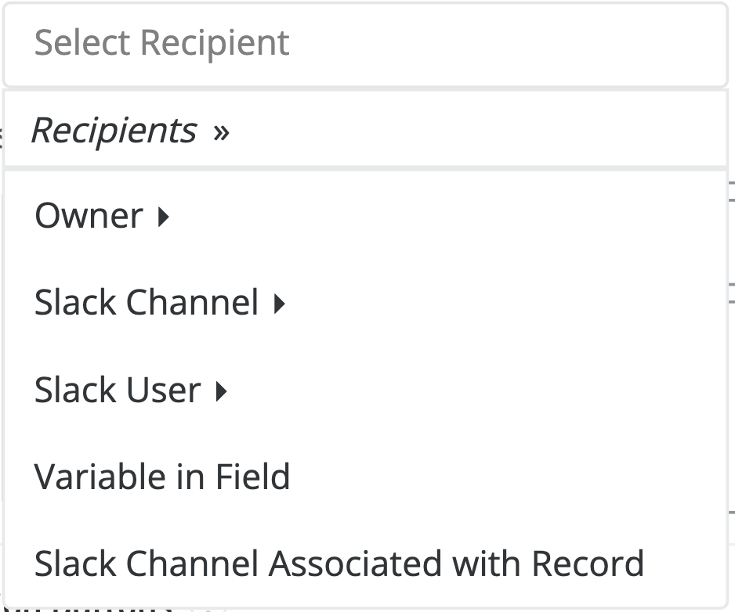Expand the Slack Channel submenu arrow
735x612 pixels.
click(x=279, y=304)
